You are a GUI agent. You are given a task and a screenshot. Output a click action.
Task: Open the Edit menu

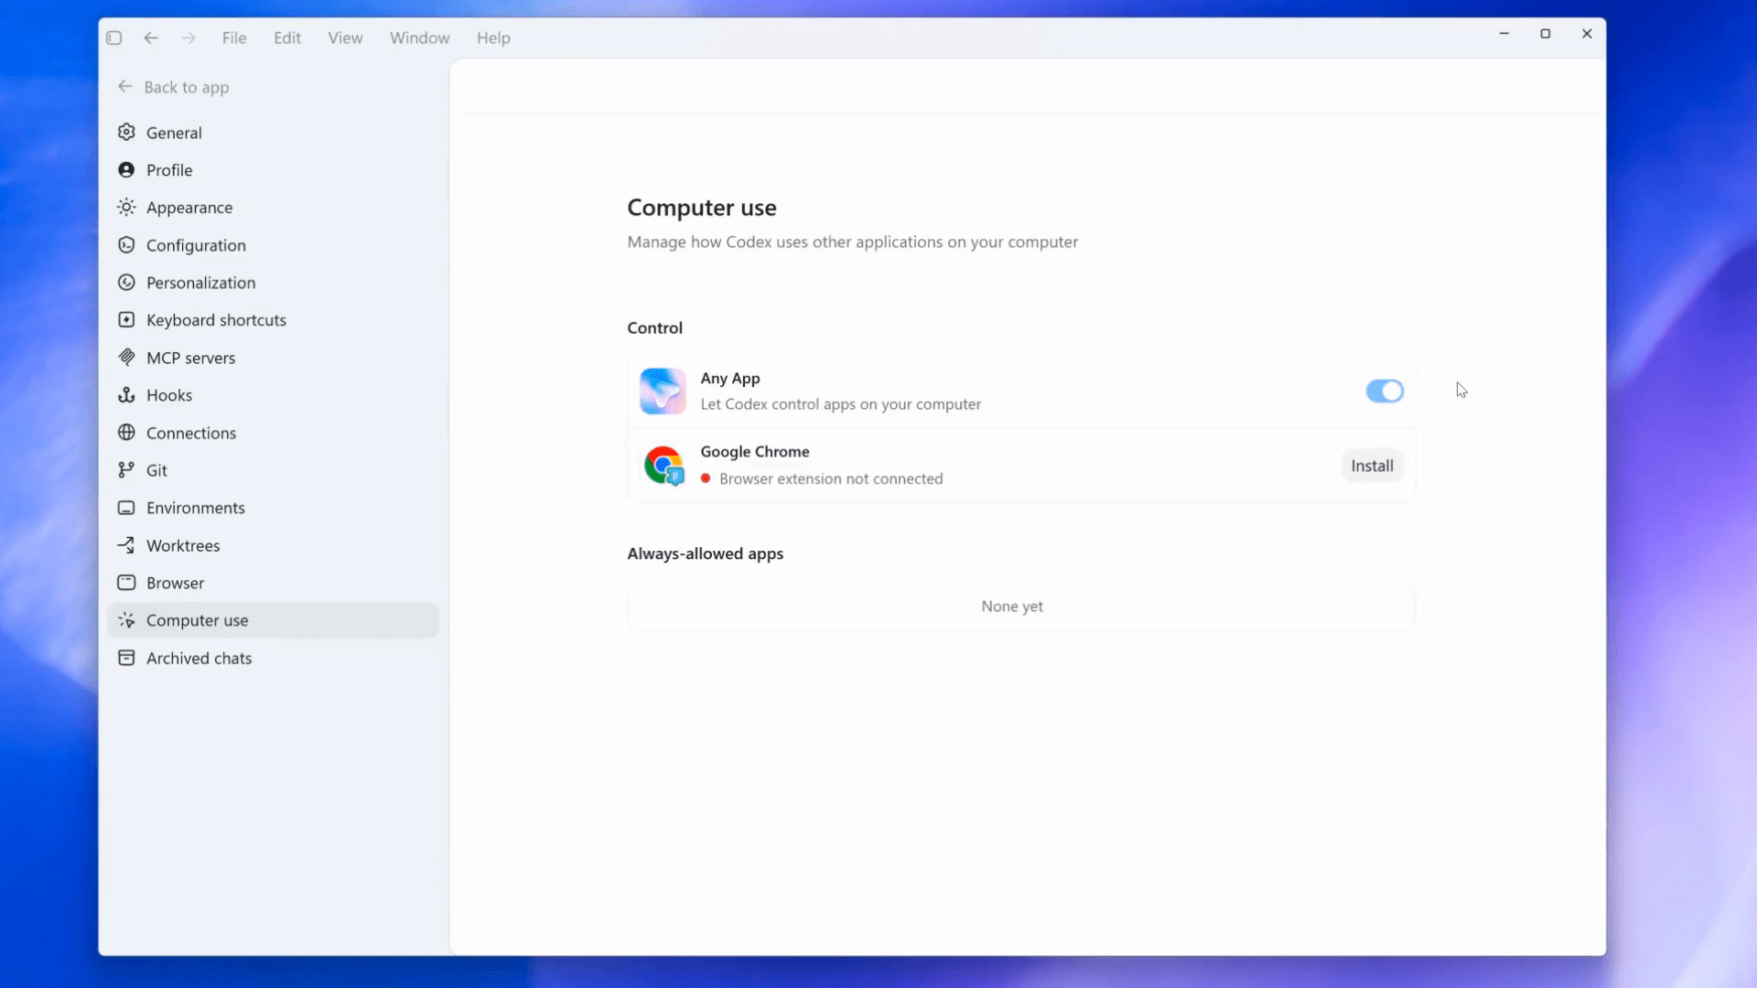coord(287,38)
